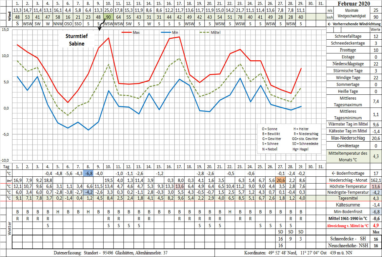Click the red Max legend line

tap(127, 32)
